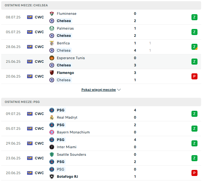Click the chevron next to Pokaż więcej meczów
Image resolution: width=202 pixels, height=182 pixels.
pyautogui.click(x=119, y=90)
